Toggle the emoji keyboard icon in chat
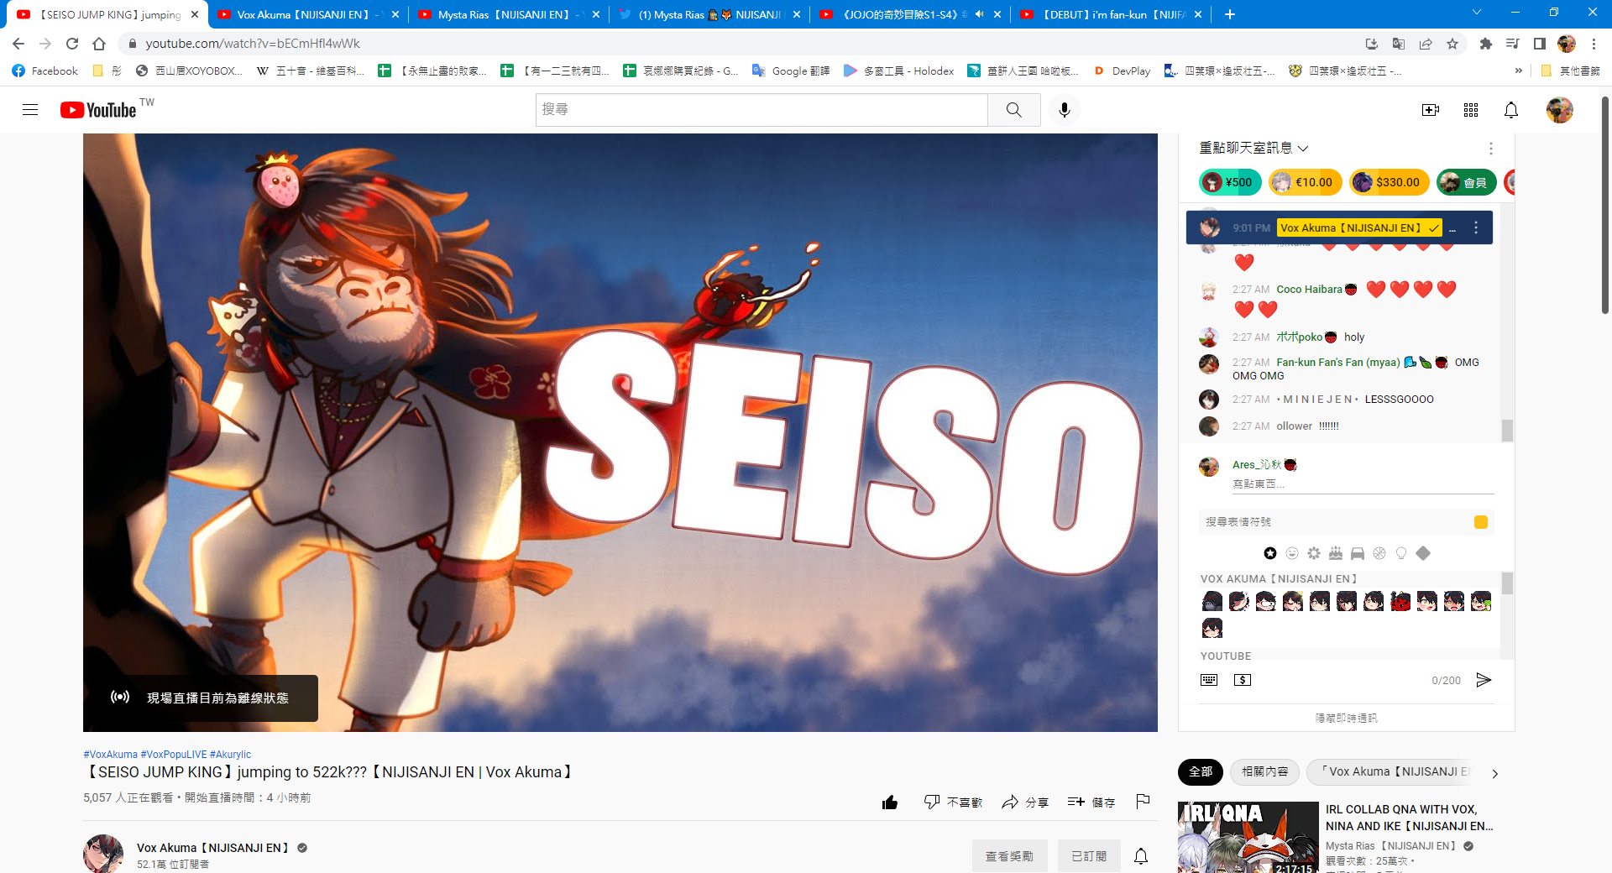Image resolution: width=1612 pixels, height=873 pixels. click(1209, 680)
